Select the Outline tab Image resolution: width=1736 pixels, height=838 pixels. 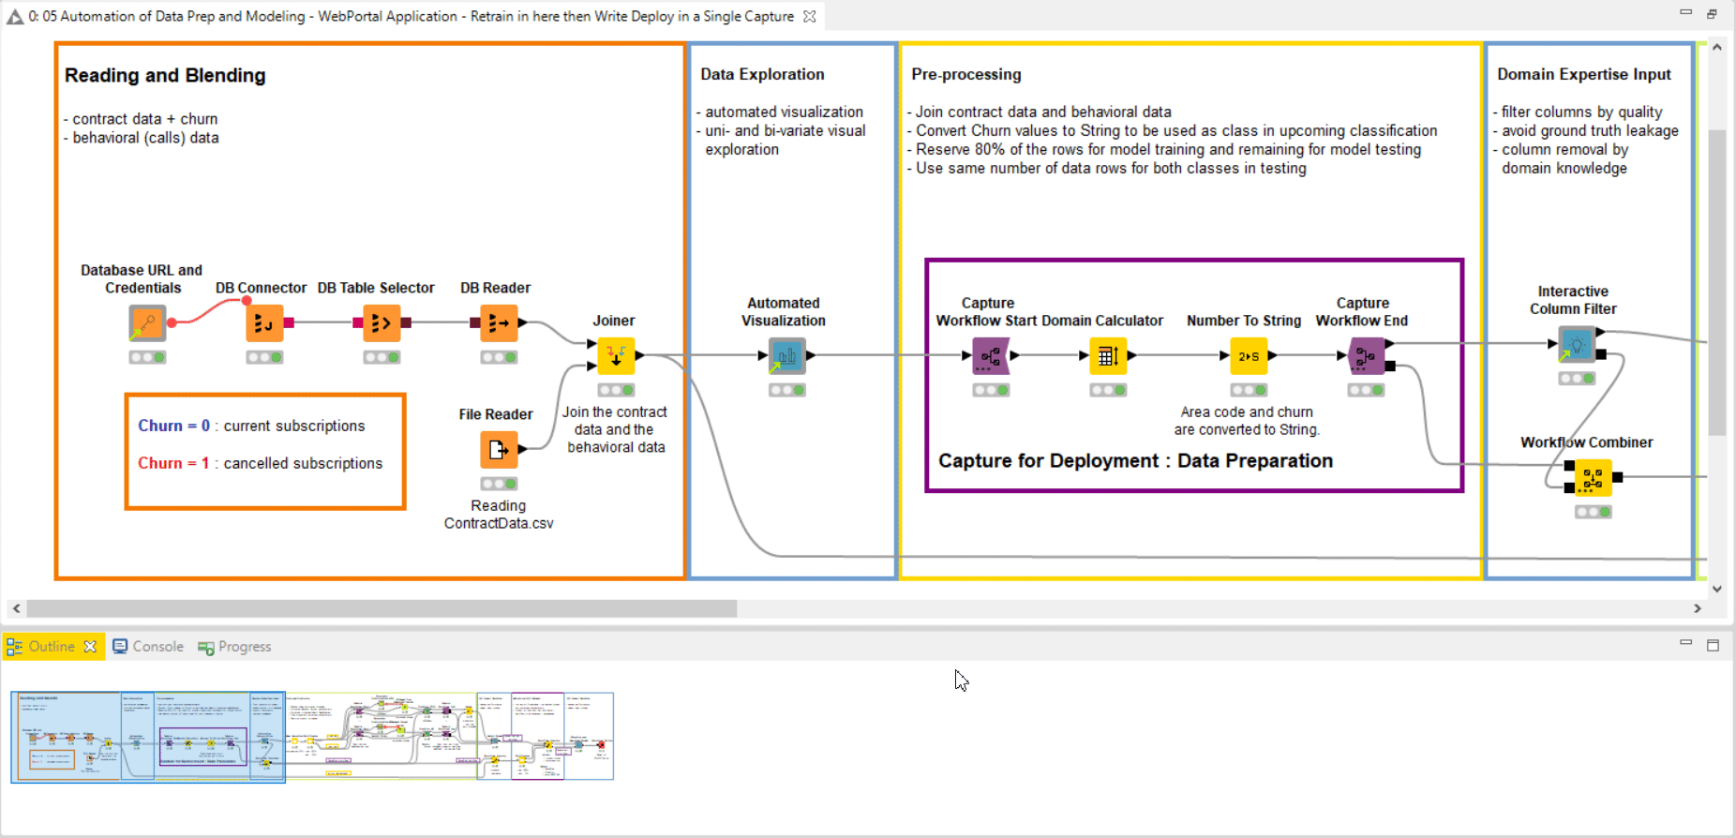click(52, 647)
